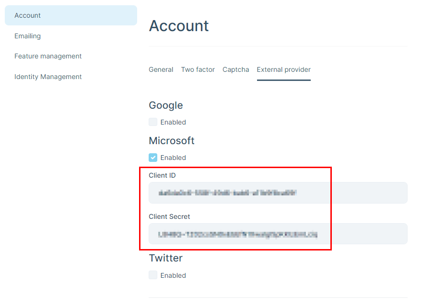The width and height of the screenshot is (433, 307).
Task: Enable the Google provider checkbox
Action: coord(153,122)
